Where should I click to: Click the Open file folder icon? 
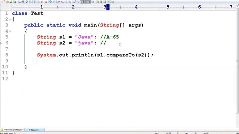click(7, 2)
